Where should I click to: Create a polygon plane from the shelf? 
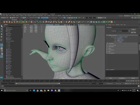[x=17, y=22]
